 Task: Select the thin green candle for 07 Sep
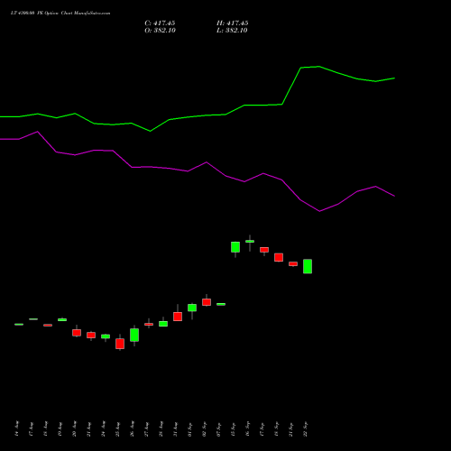[221, 304]
